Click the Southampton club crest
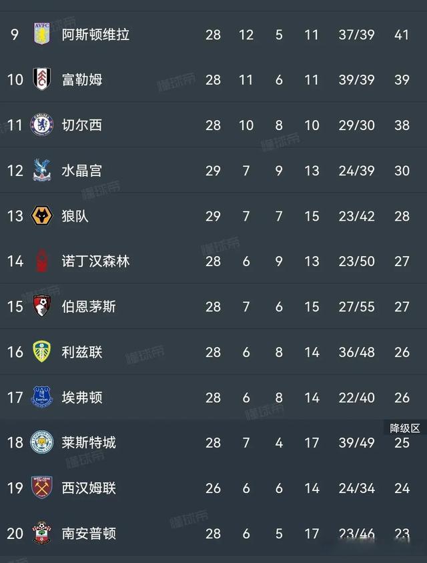This screenshot has width=427, height=563. pyautogui.click(x=42, y=533)
